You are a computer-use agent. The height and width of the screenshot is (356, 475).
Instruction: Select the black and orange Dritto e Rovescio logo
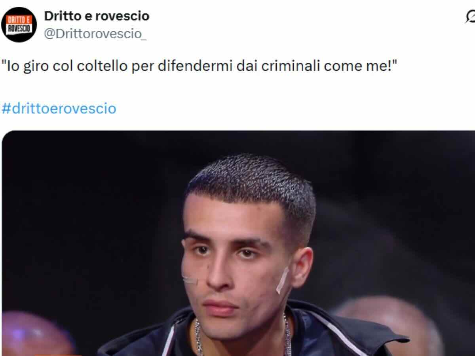19,24
